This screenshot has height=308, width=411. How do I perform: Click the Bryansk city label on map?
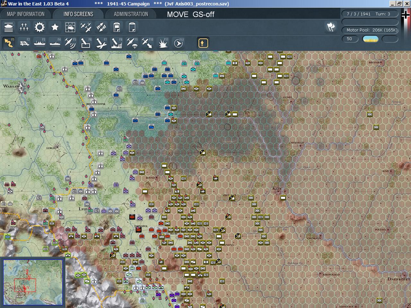click(374, 63)
